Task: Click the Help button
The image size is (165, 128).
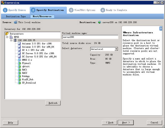Action: pos(10,122)
